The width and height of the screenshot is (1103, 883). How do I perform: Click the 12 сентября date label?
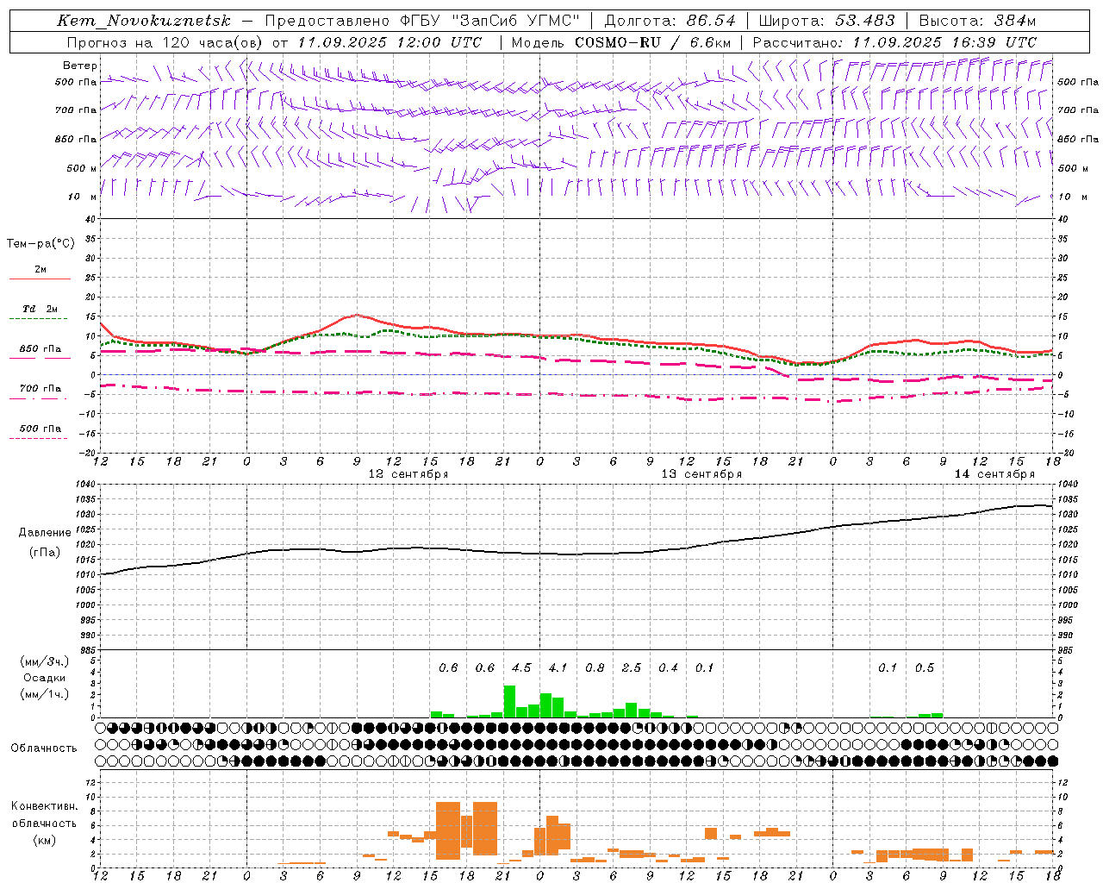click(x=408, y=474)
